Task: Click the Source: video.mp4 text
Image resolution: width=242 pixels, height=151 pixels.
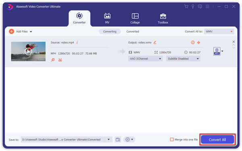Action: pos(62,42)
